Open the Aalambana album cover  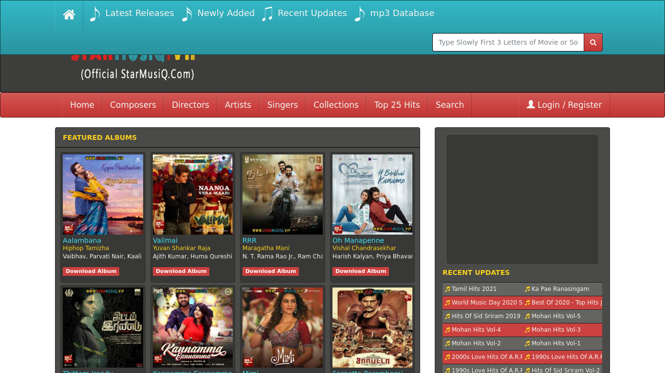pos(103,194)
